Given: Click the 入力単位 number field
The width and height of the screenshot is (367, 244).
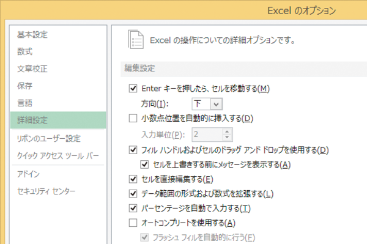Looking at the screenshot, I should click(207, 135).
